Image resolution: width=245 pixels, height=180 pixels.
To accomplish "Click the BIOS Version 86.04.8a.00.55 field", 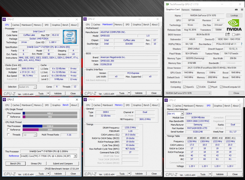I will (x=203, y=34).
